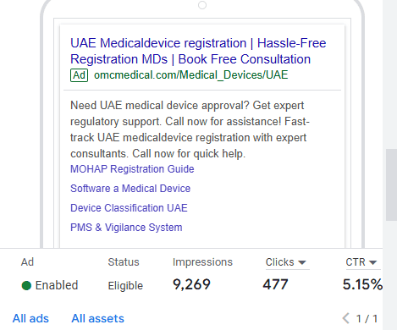Click the vertical scrollbar thumb
The width and height of the screenshot is (397, 330).
(x=391, y=184)
